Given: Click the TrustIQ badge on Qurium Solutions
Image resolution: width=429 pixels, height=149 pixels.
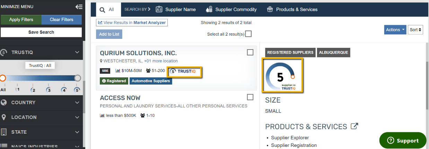Looking at the screenshot, I should tap(184, 71).
